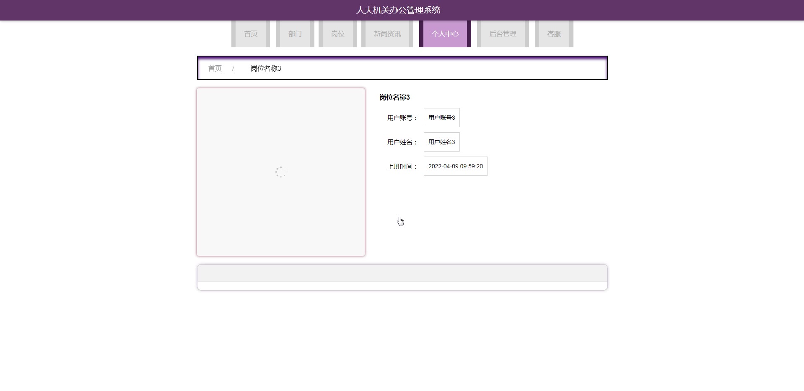
Task: Click the bold 岗位名称3 heading
Action: [x=394, y=97]
